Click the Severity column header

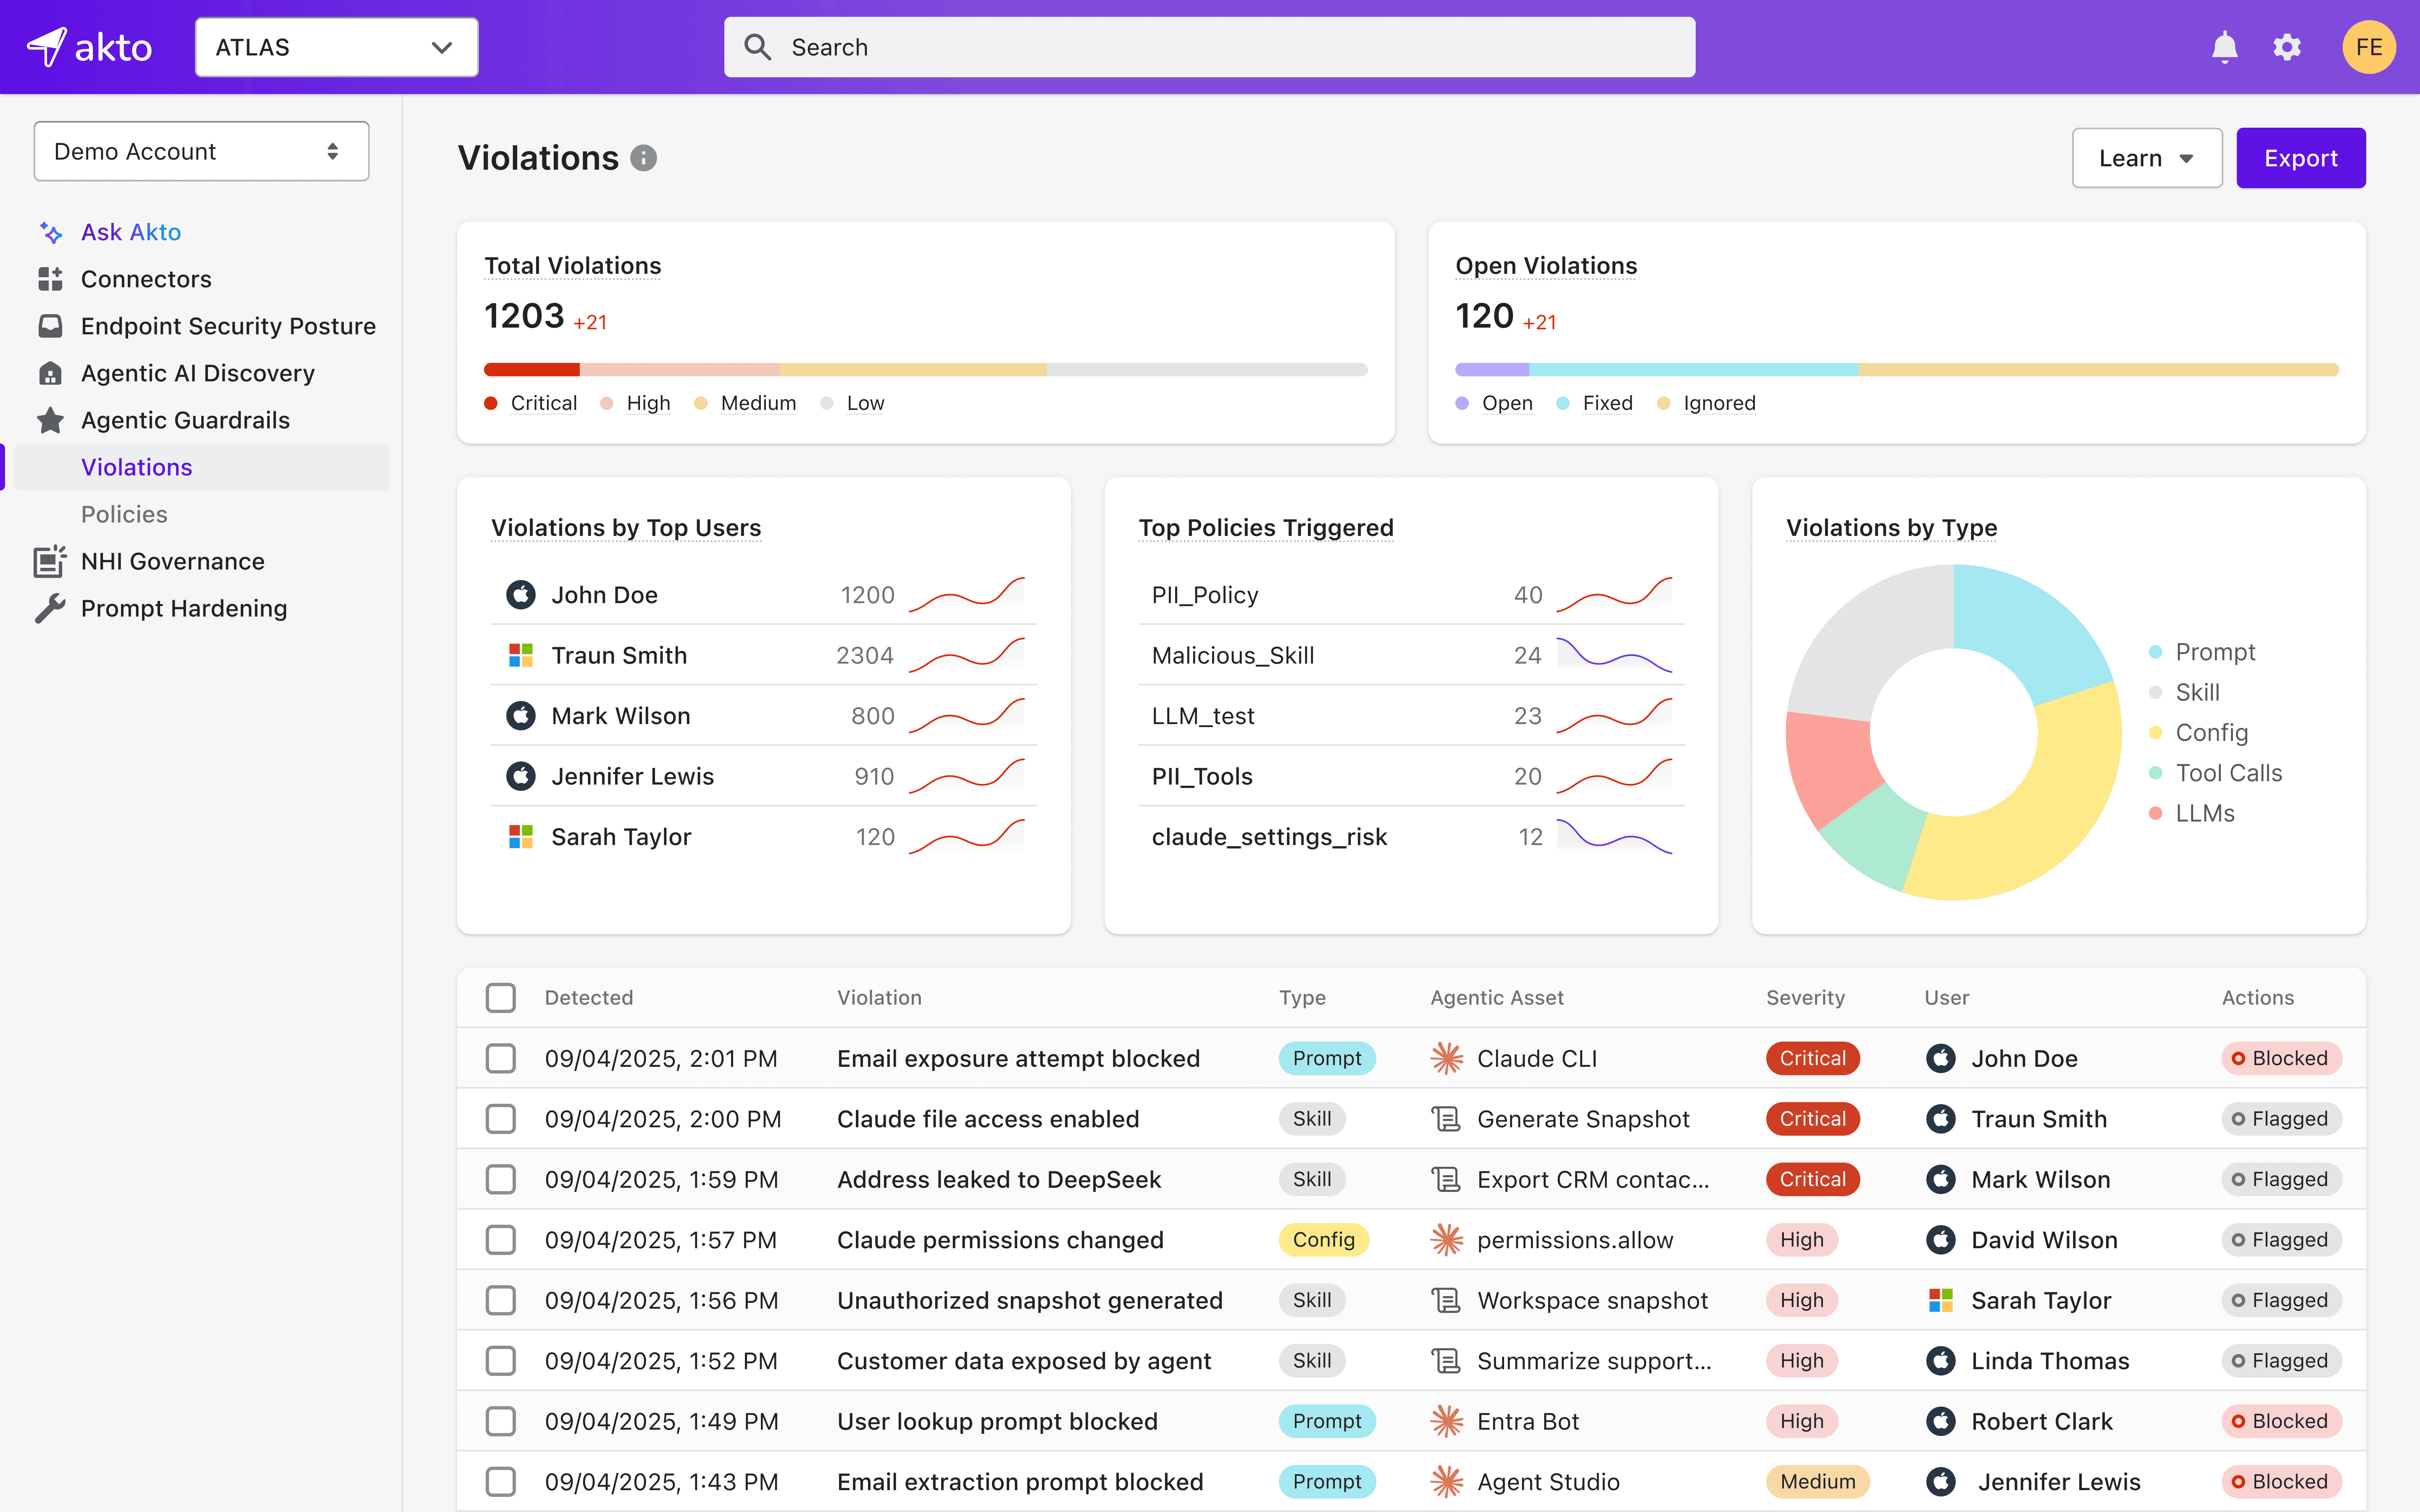[x=1805, y=997]
